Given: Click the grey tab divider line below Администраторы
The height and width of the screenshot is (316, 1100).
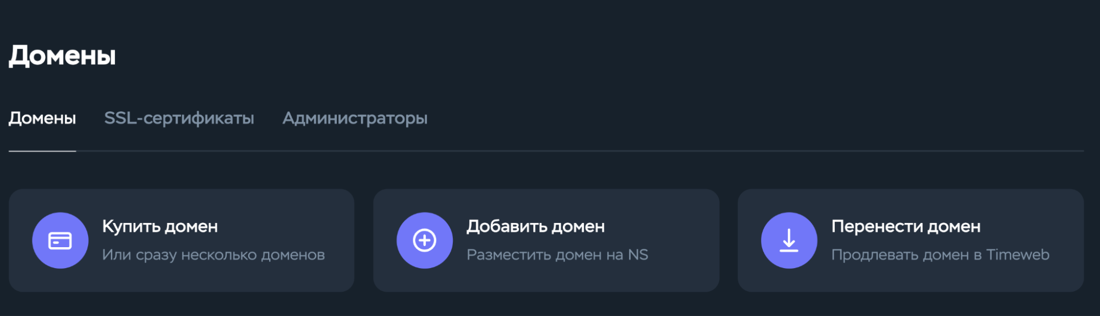Looking at the screenshot, I should click(x=355, y=151).
